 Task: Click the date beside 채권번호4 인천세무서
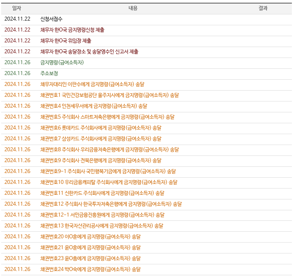coord(17,106)
